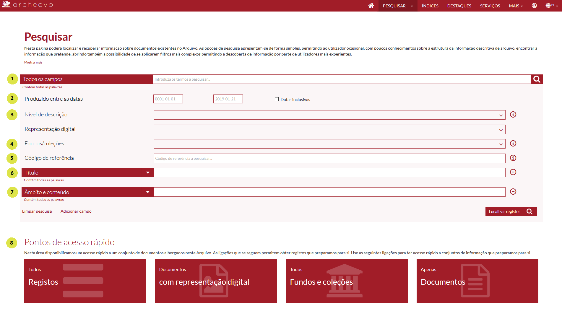Click the home icon in navbar
The image size is (562, 311).
coord(371,6)
